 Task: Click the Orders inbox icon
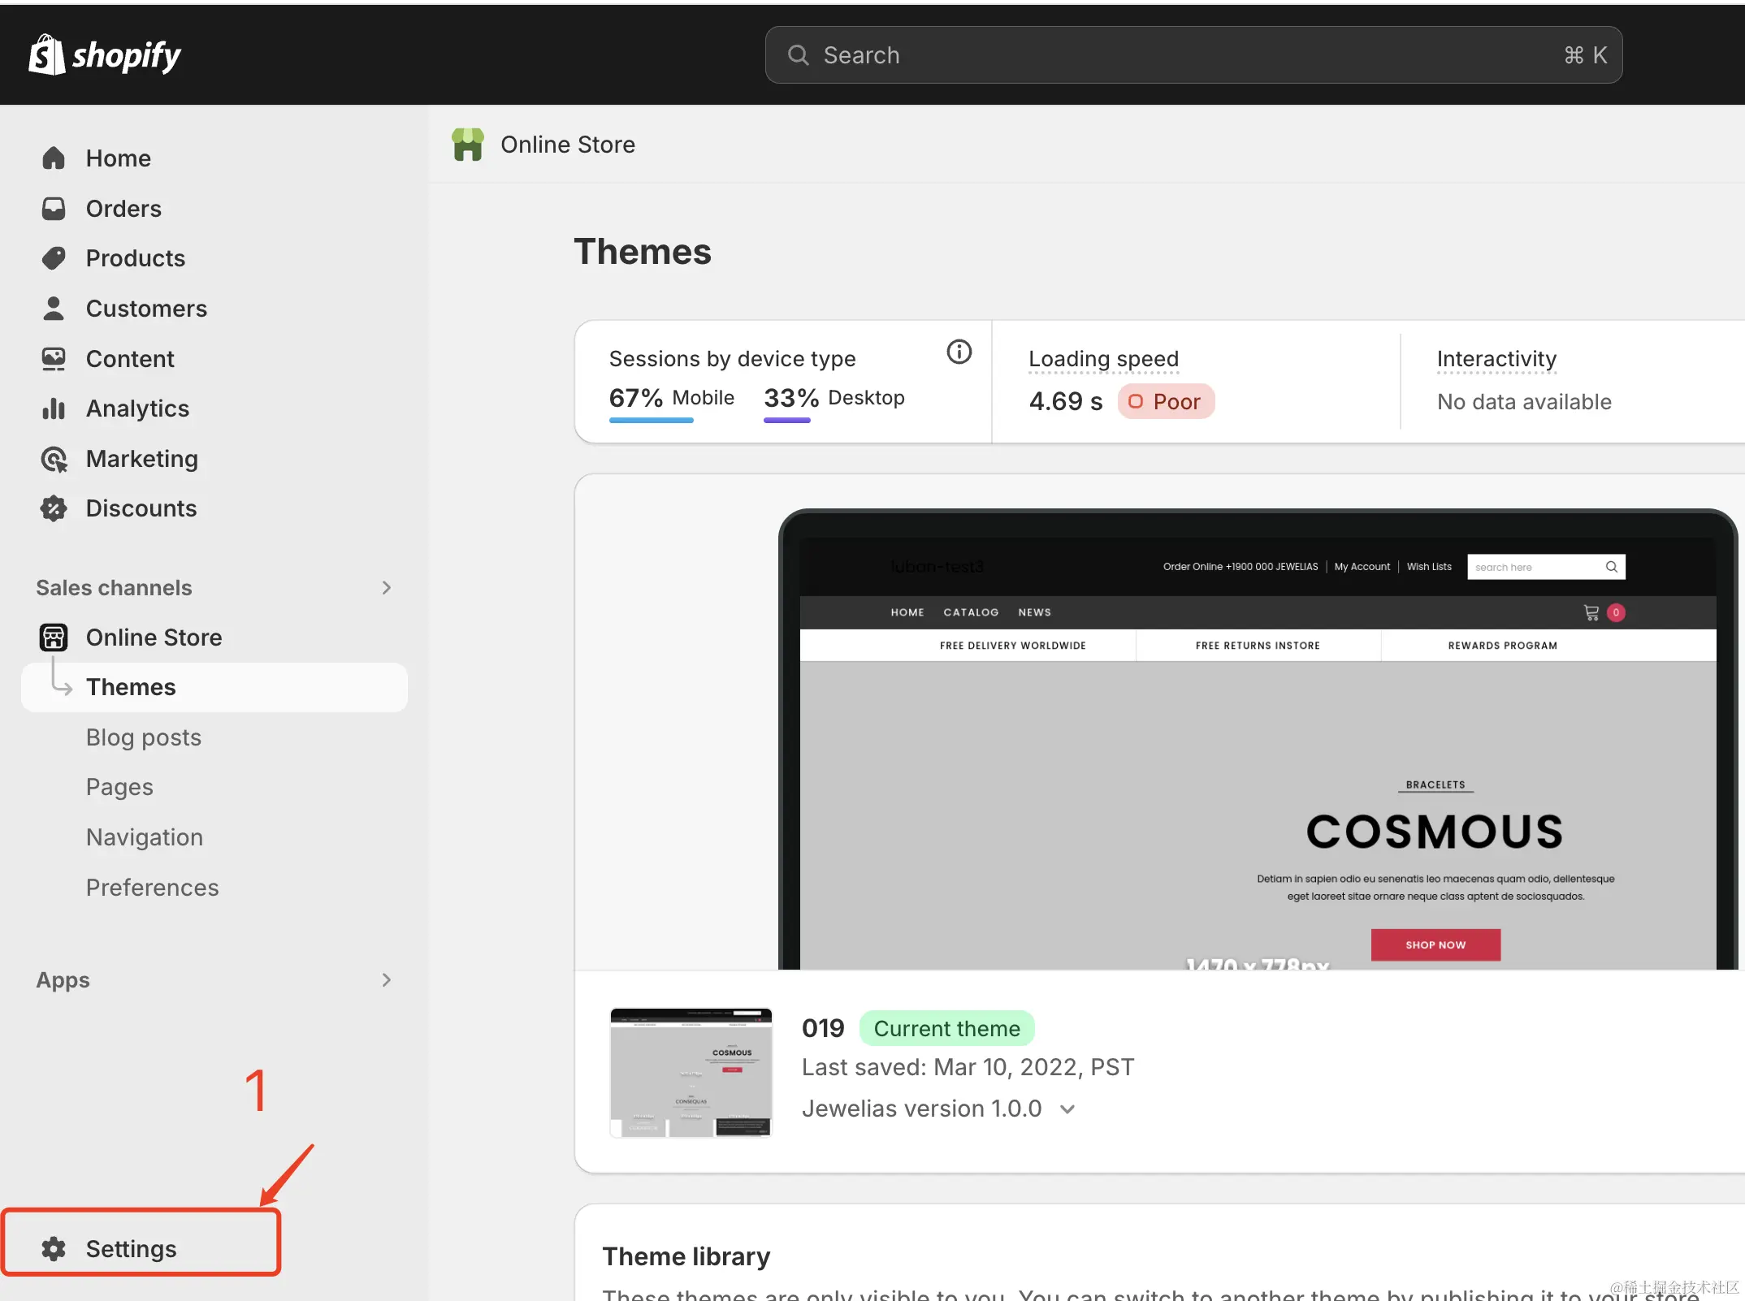54,209
